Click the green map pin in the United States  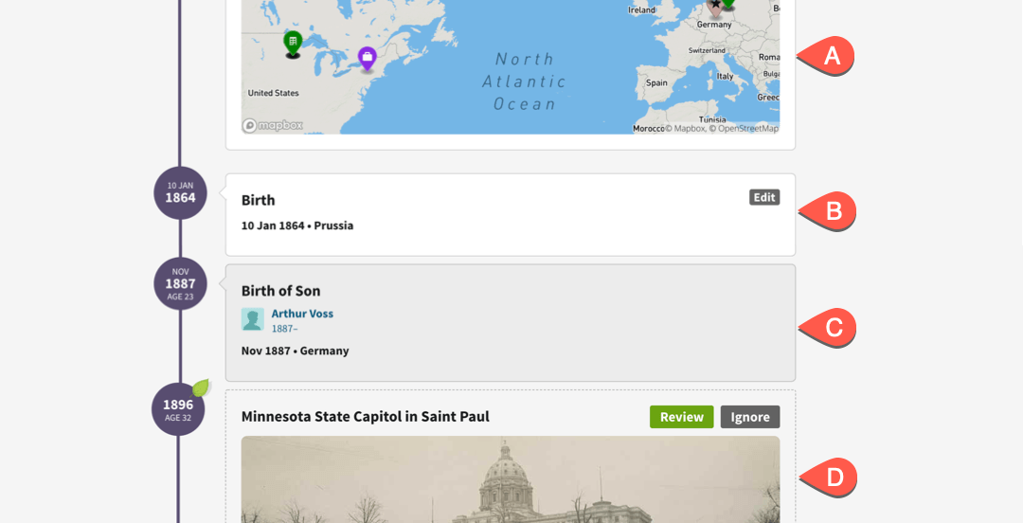click(x=293, y=42)
